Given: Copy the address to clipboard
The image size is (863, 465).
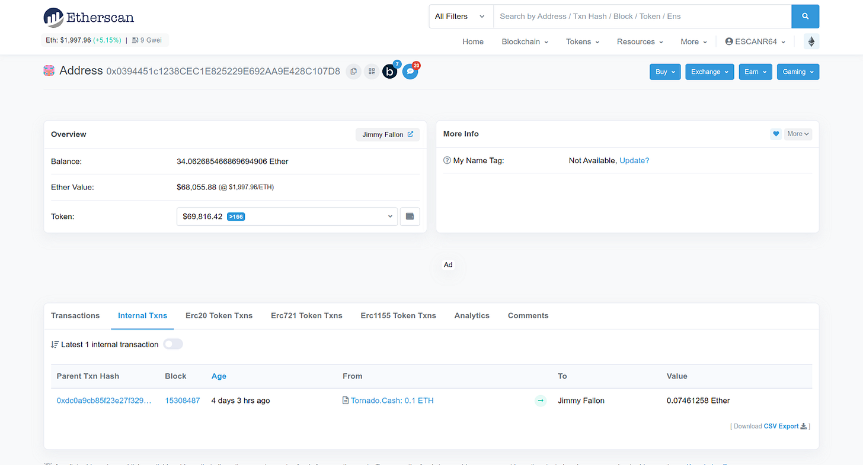Looking at the screenshot, I should tap(353, 72).
